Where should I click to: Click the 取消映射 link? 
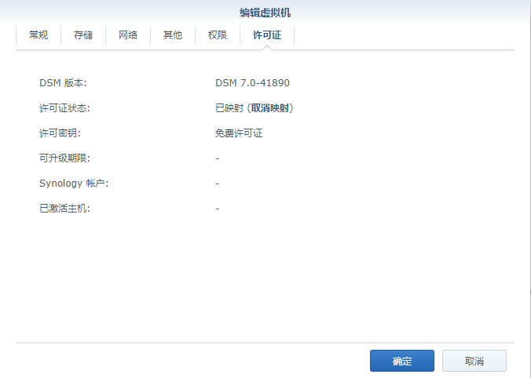270,108
